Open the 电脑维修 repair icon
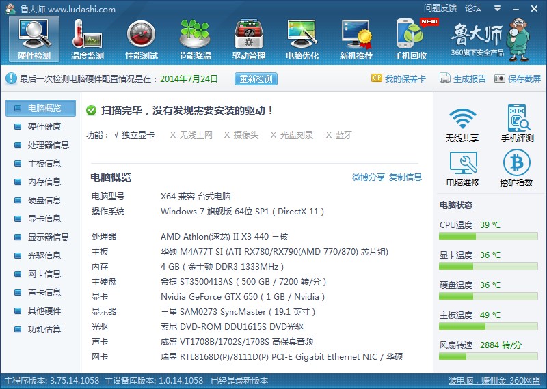This screenshot has height=389, width=547. (x=463, y=168)
